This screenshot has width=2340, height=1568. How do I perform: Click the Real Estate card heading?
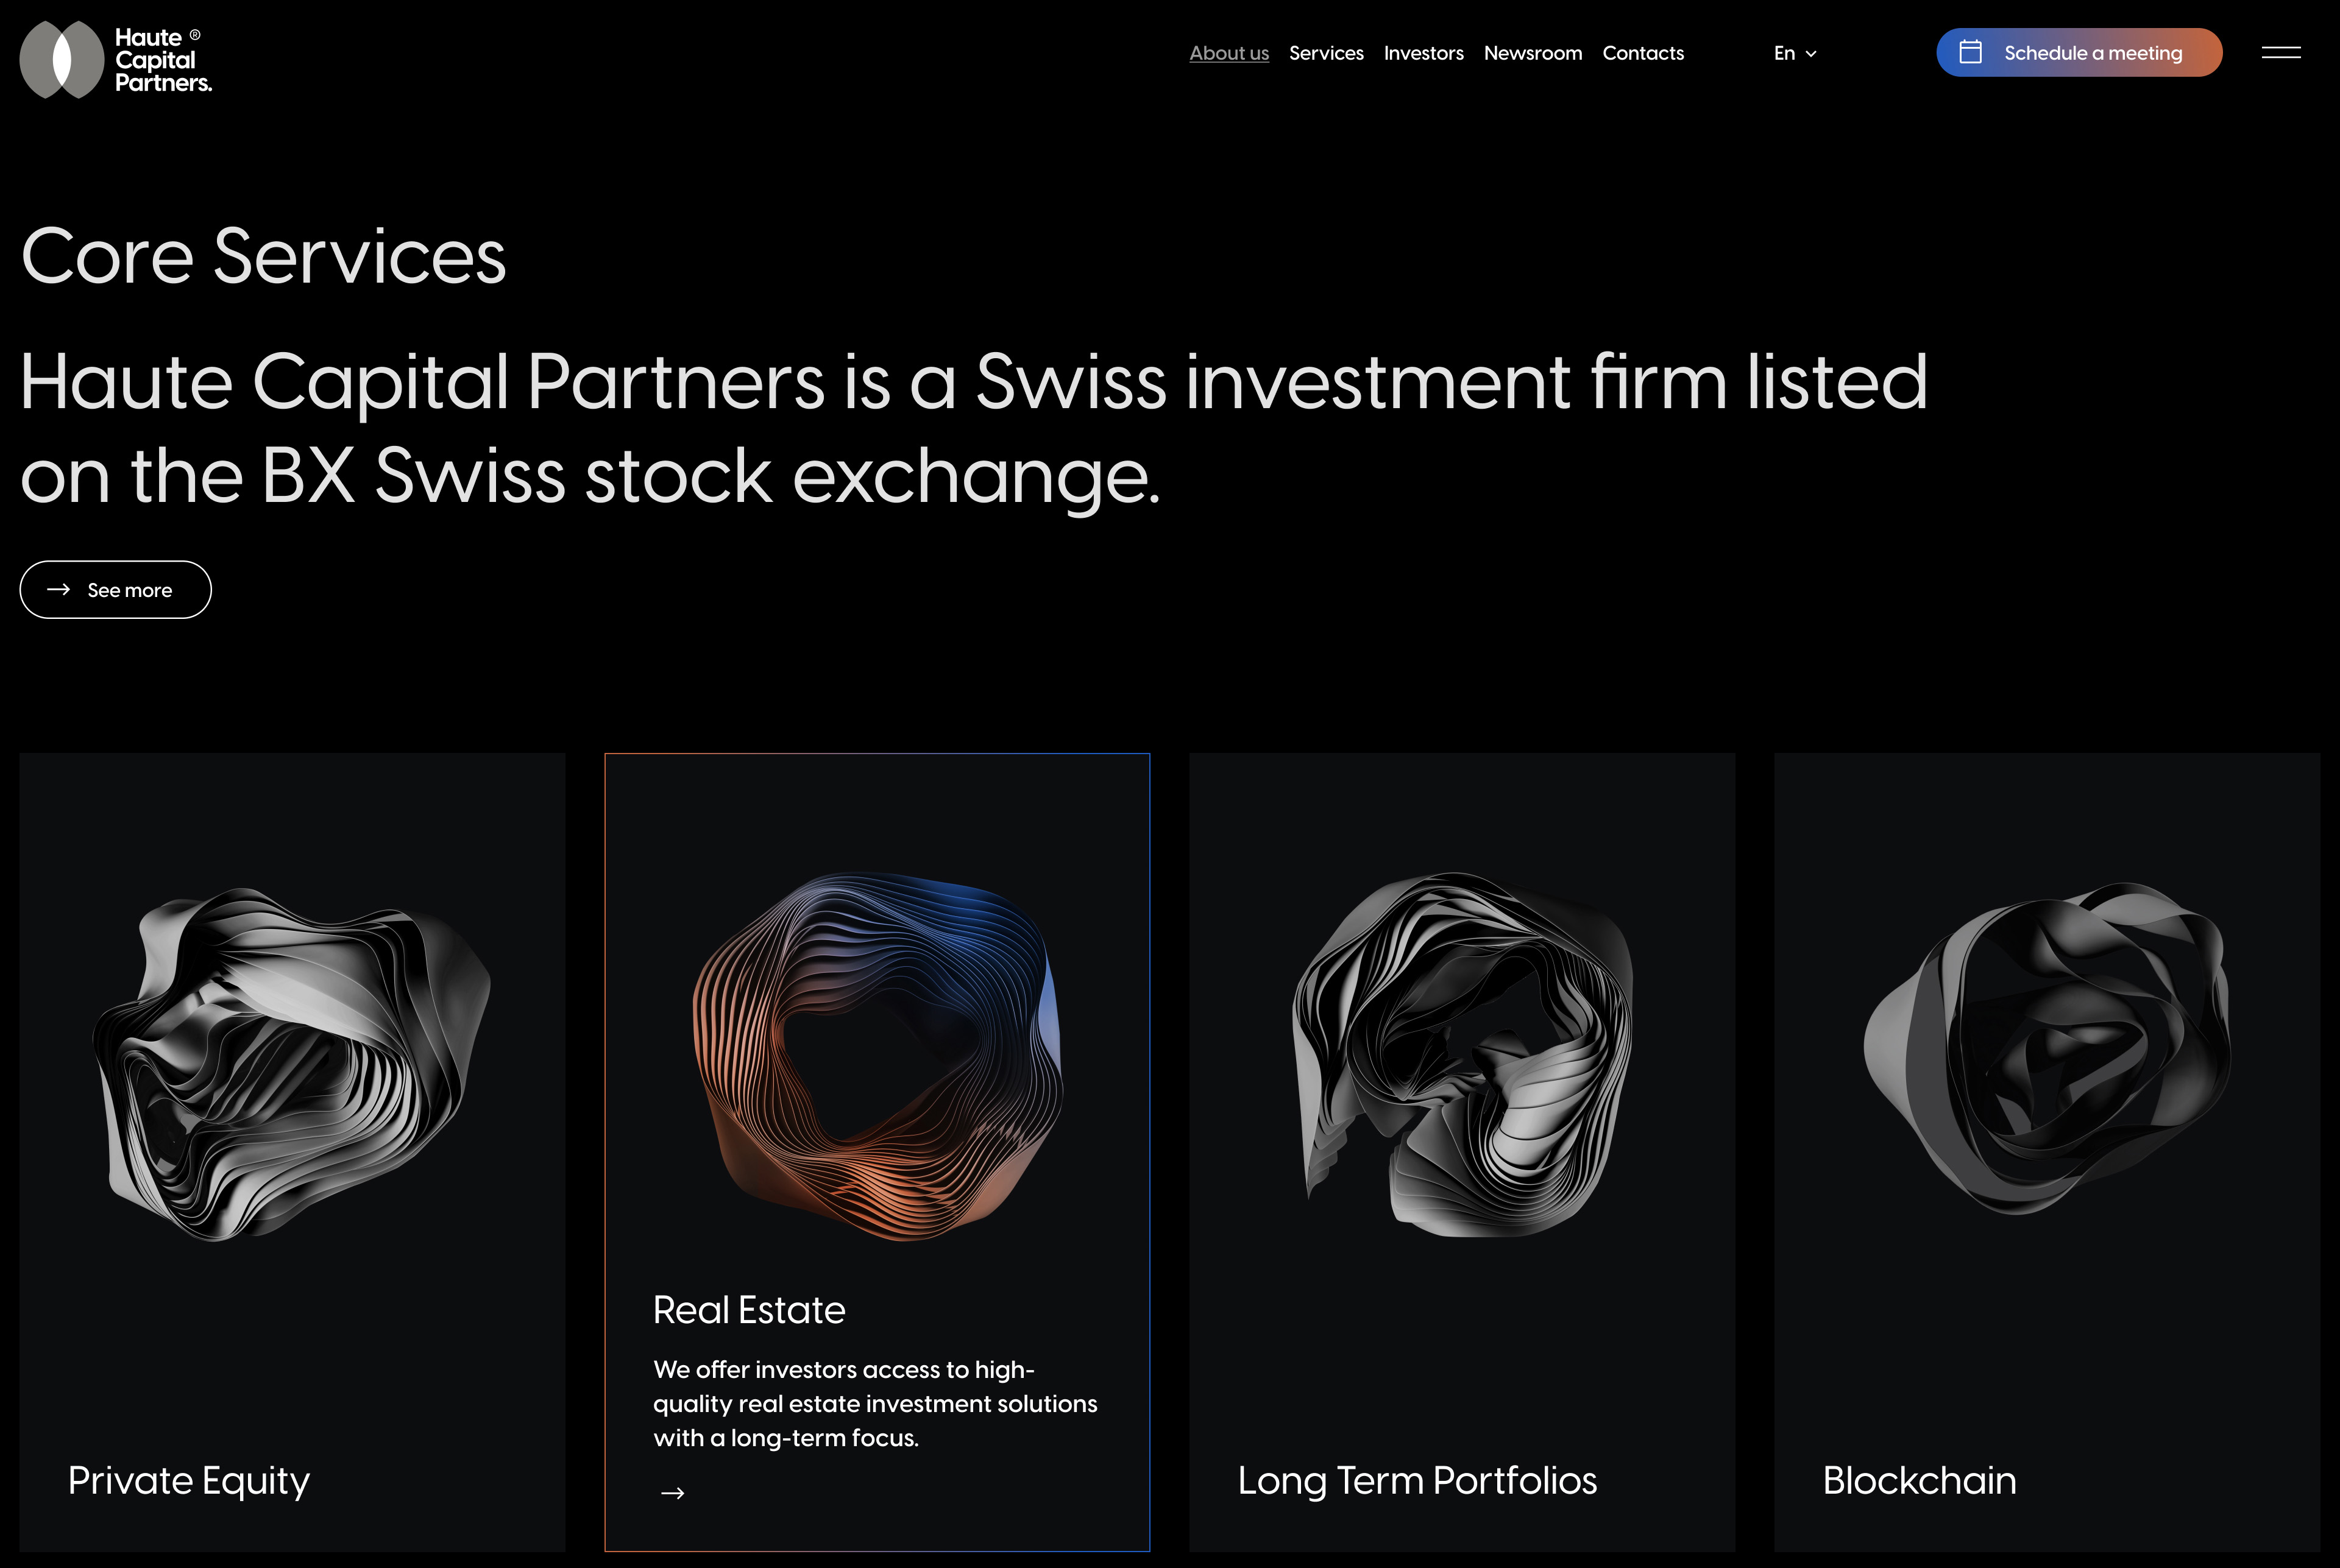(748, 1310)
